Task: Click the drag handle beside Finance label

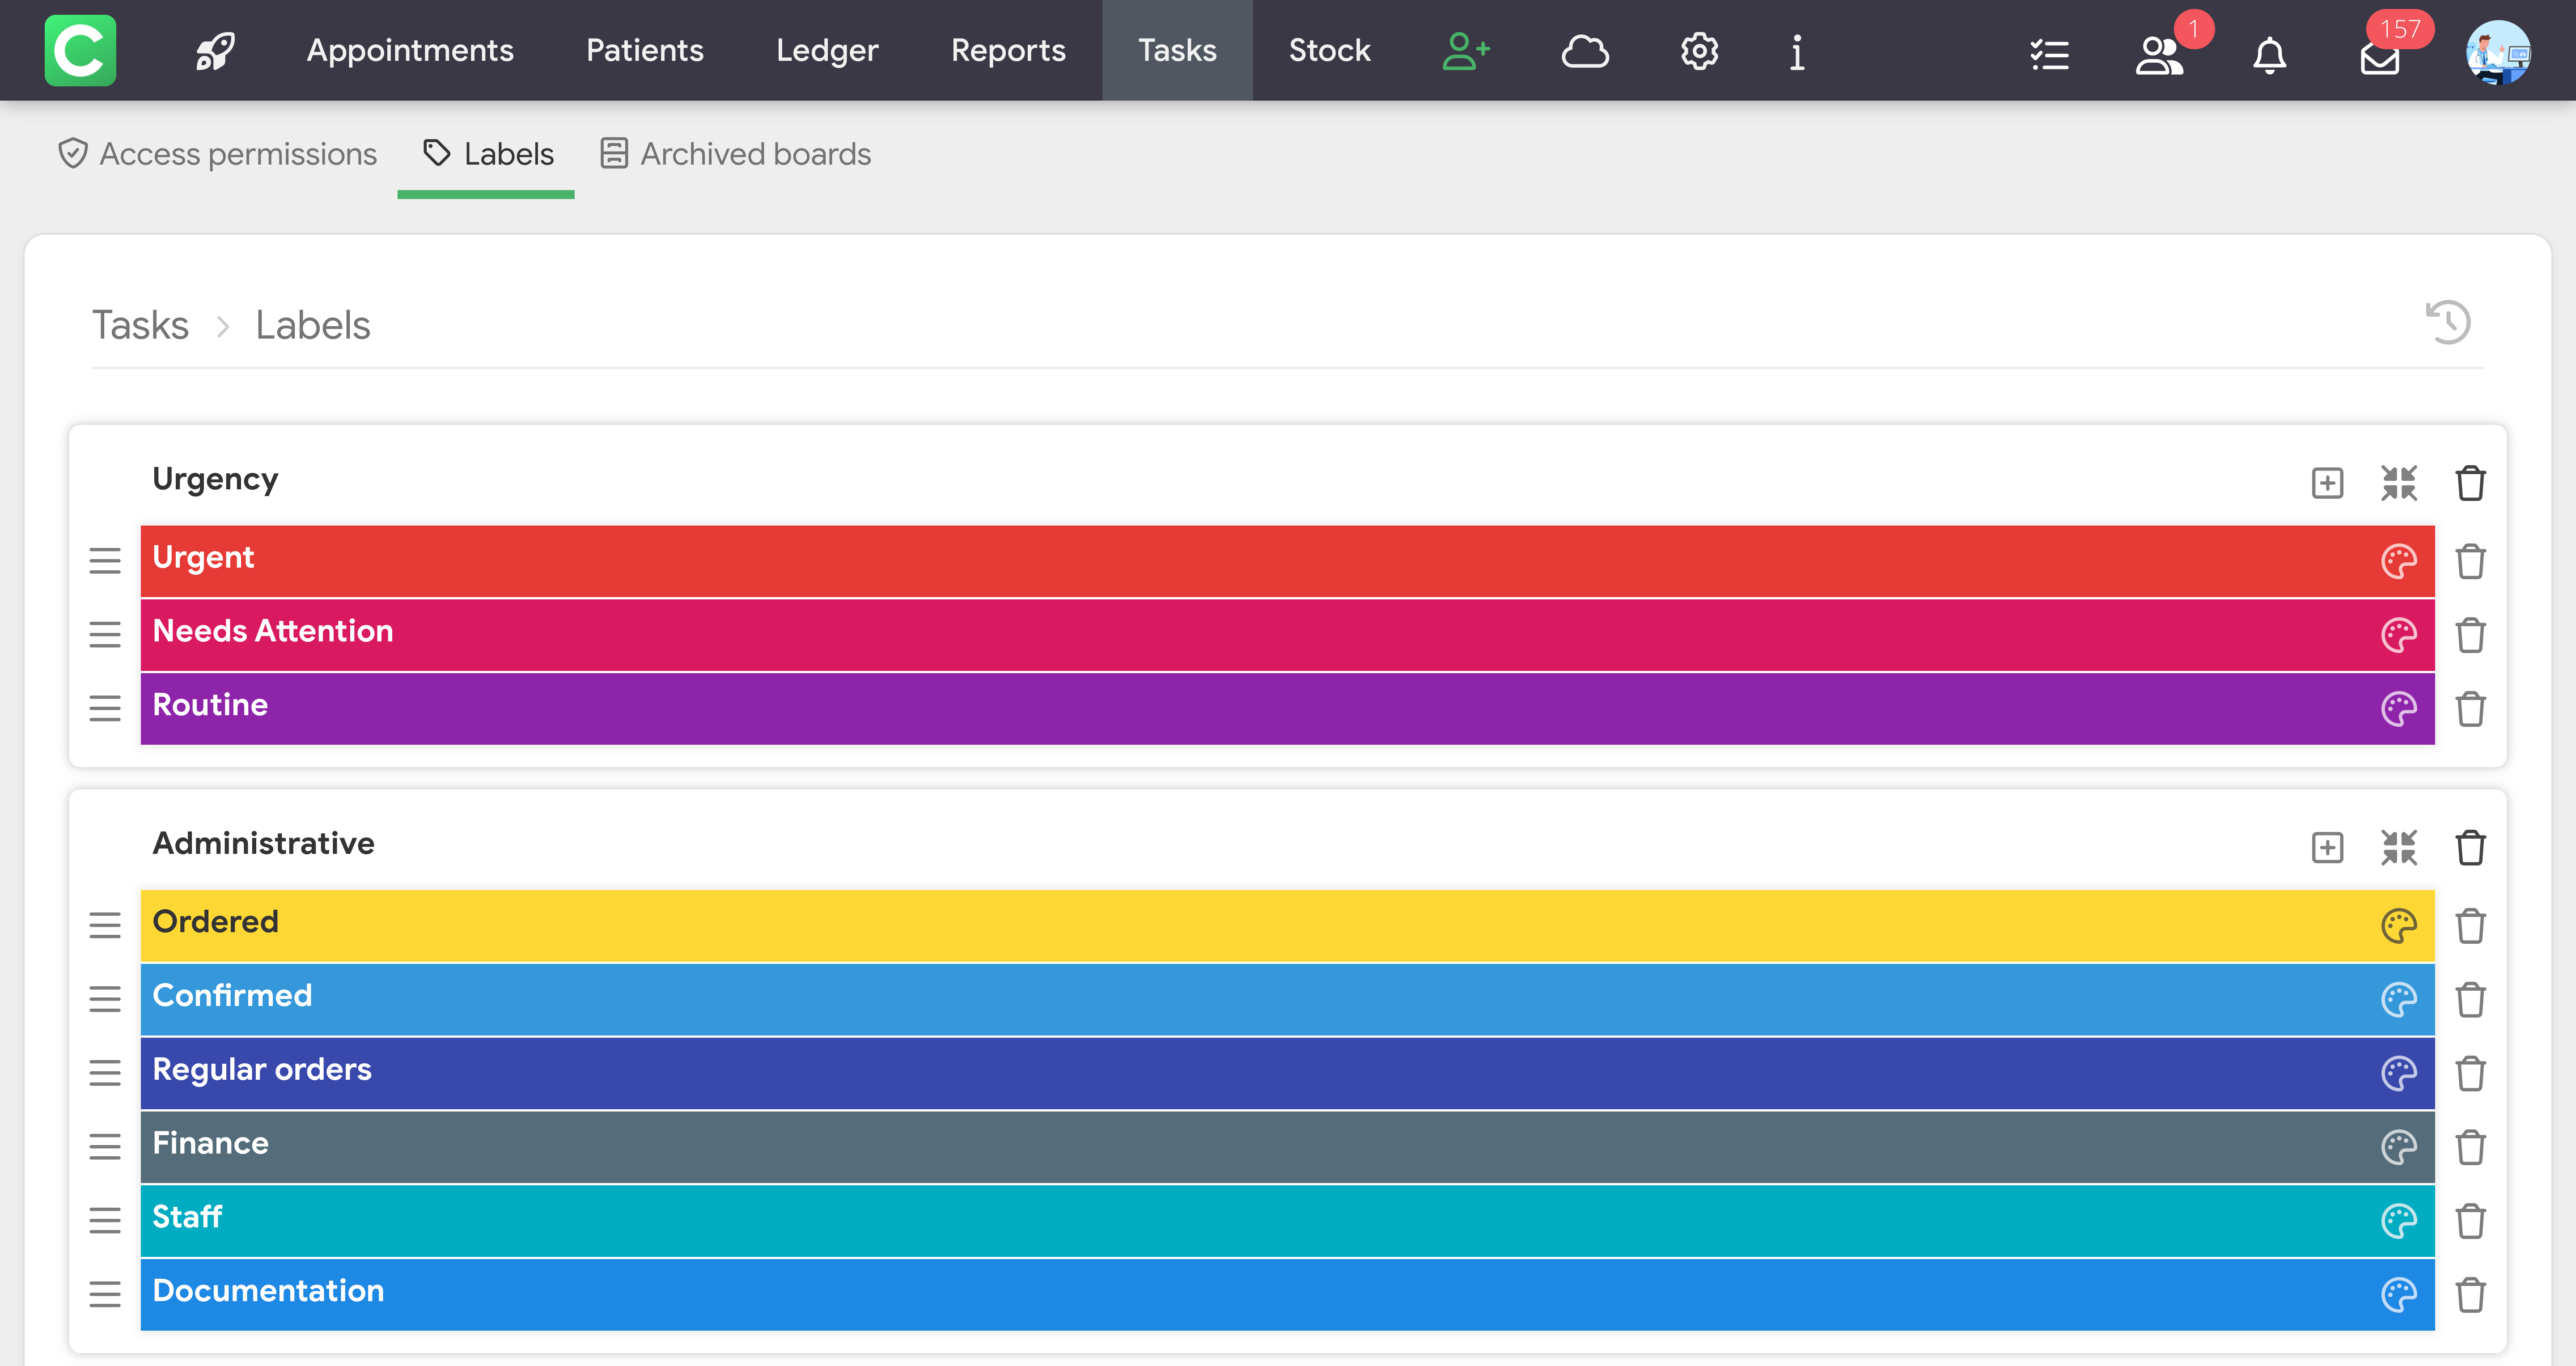Action: 105,1146
